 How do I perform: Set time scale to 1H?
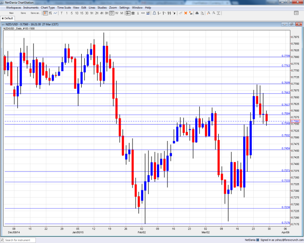click(x=92, y=13)
